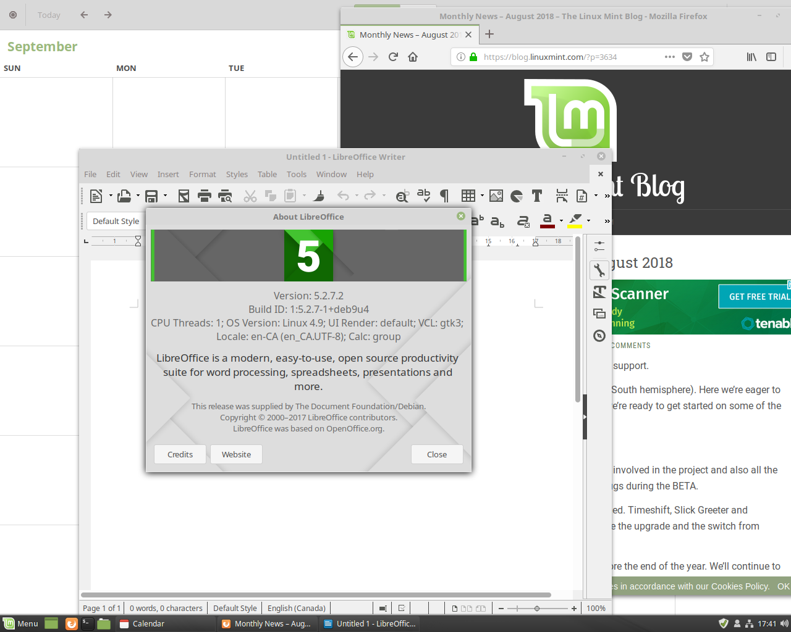Screen dimensions: 791x632
Task: Open the Default Style paragraph style box
Action: (x=116, y=221)
